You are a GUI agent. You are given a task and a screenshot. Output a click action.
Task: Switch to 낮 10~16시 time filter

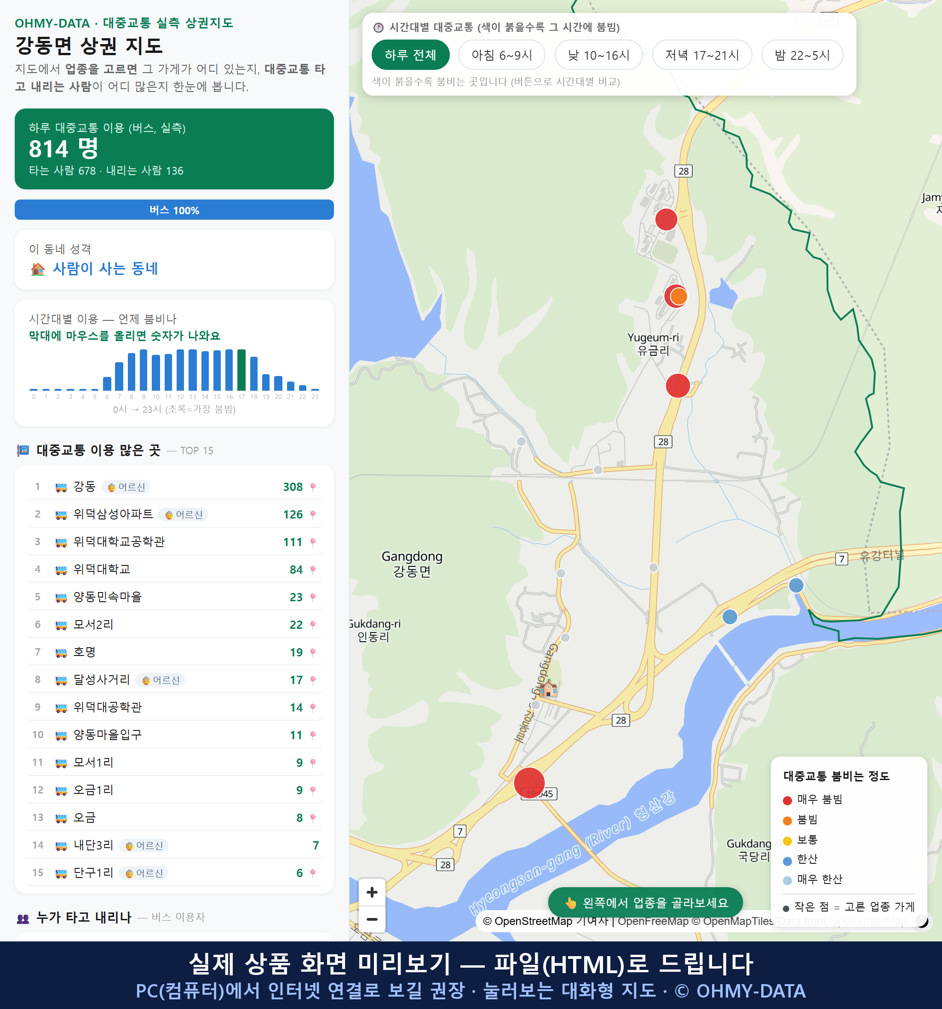tap(598, 55)
